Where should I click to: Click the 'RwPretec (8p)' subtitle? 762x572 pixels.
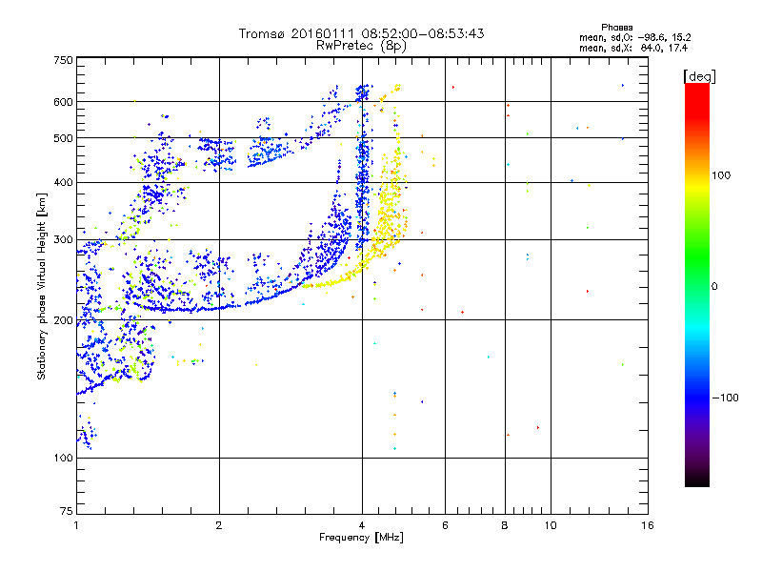click(361, 46)
